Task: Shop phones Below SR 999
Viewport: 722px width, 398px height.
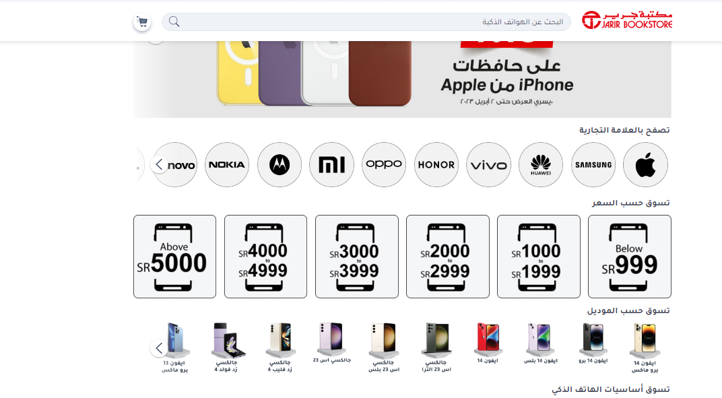Action: point(630,257)
